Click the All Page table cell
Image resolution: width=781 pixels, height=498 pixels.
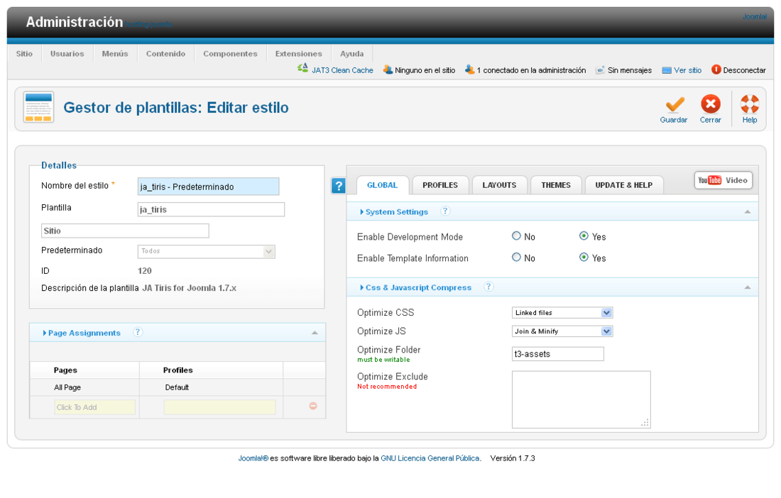point(84,387)
